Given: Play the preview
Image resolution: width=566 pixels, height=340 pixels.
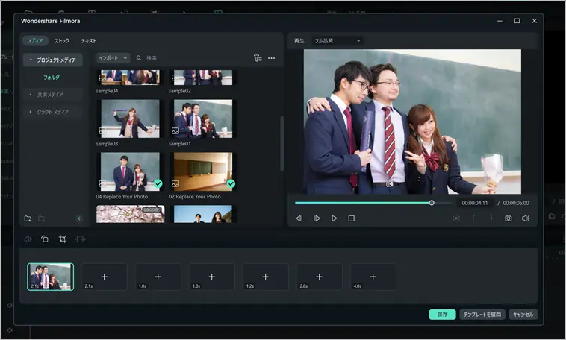Looking at the screenshot, I should [335, 218].
